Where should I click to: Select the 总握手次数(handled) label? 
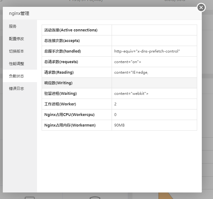[63, 51]
